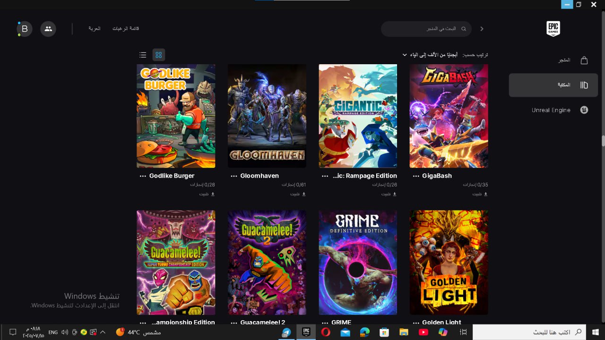The width and height of the screenshot is (605, 340).
Task: Open the Gigantic Rampage Edition cover
Action: (x=358, y=116)
